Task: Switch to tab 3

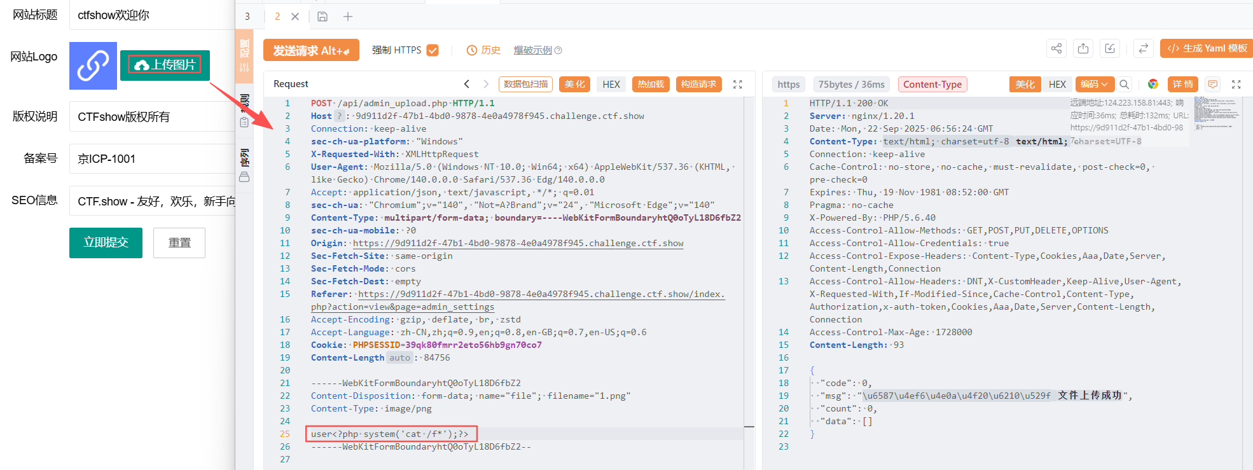Action: click(x=247, y=17)
